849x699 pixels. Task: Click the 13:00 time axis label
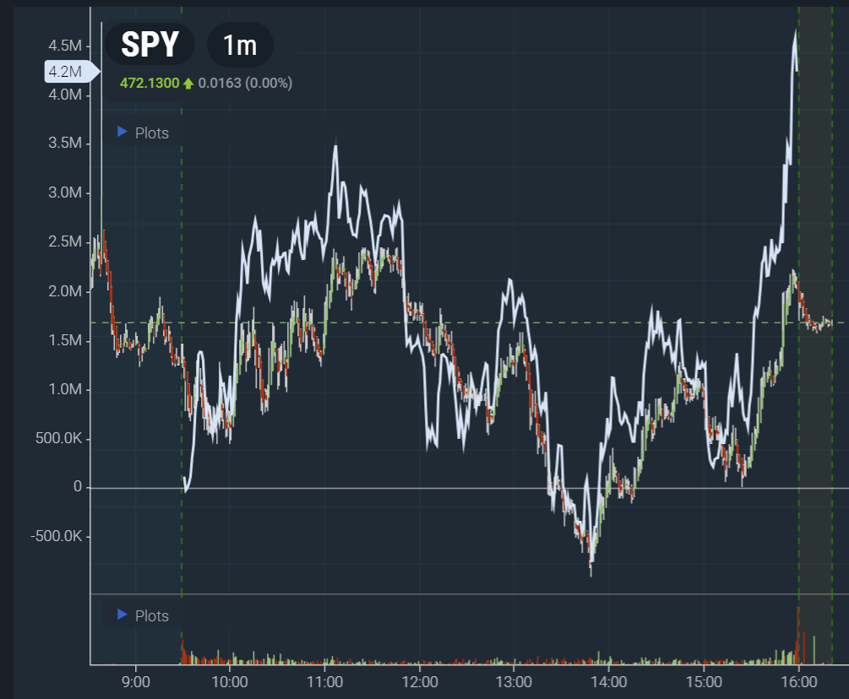(x=514, y=681)
